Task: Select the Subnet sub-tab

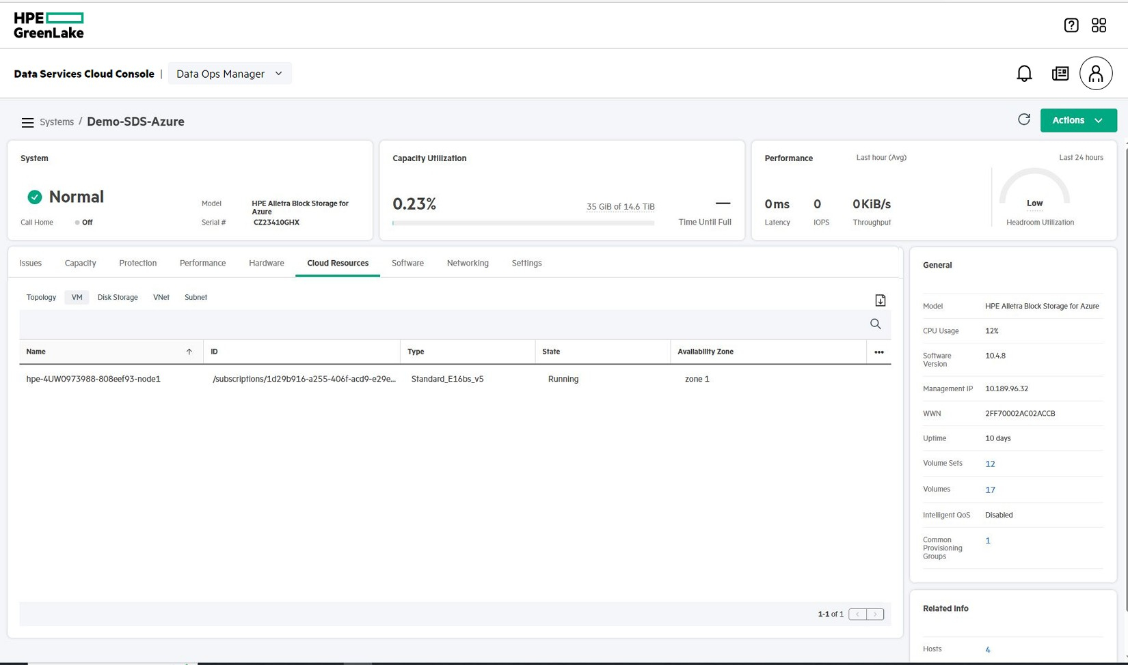Action: click(x=196, y=297)
